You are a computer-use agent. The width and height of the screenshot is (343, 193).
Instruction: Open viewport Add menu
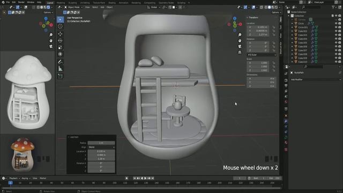pos(102,7)
